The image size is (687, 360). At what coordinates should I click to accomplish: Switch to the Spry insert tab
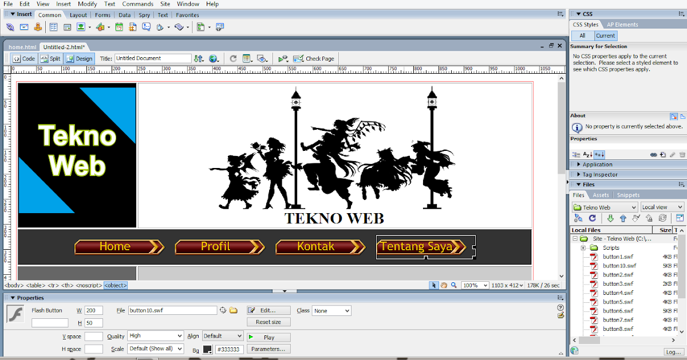click(144, 15)
